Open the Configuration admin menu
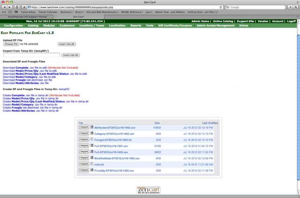Image resolution: width=300 pixels, height=198 pixels. (x=14, y=25)
